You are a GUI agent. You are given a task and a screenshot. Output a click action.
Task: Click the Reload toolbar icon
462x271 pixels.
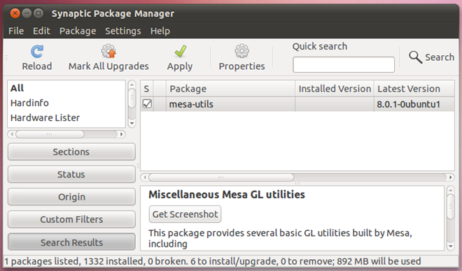click(x=37, y=52)
